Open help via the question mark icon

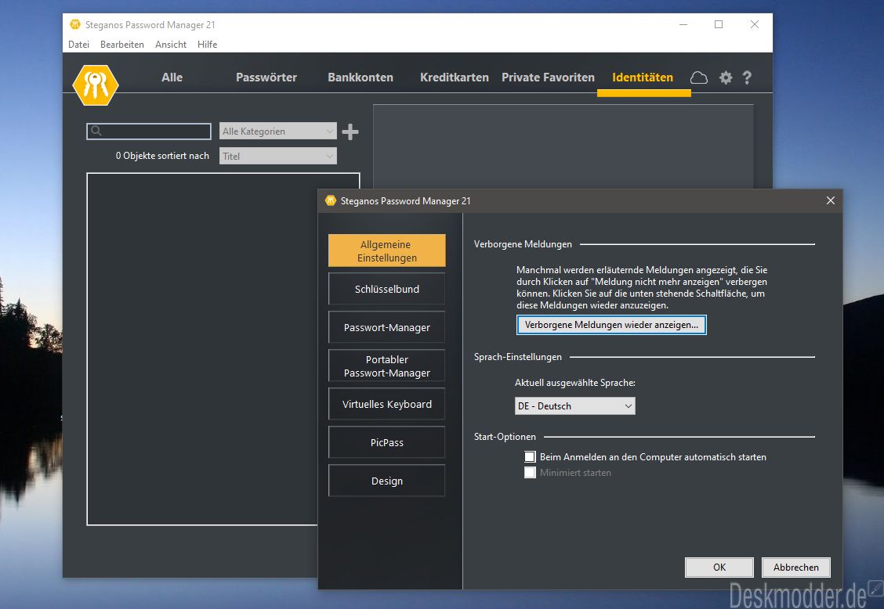pyautogui.click(x=747, y=77)
